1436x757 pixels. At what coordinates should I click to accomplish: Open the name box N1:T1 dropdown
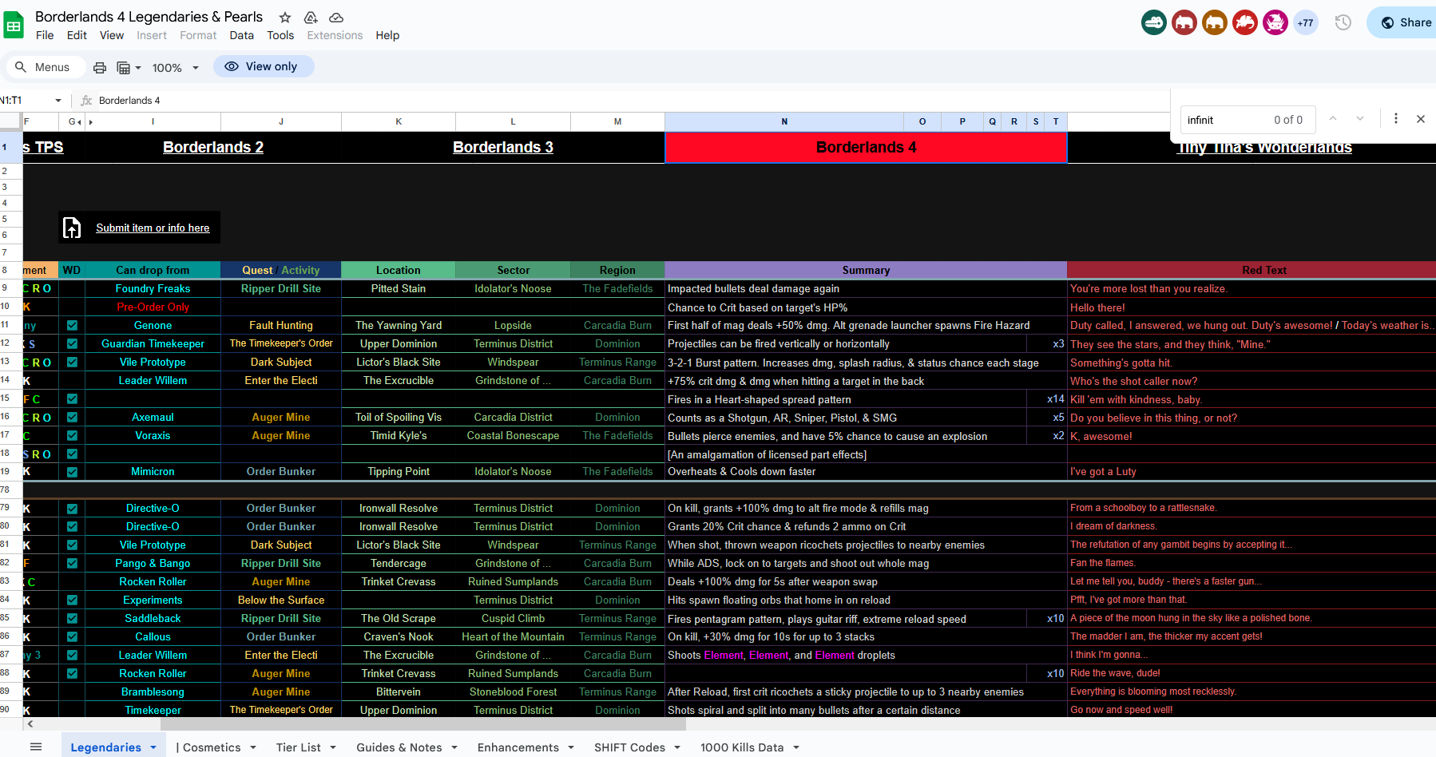point(58,101)
